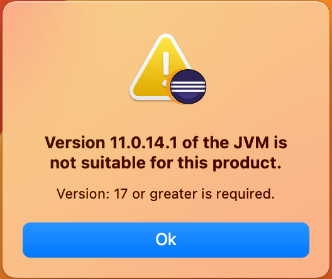
Task: Click the blue Ok button
Action: coord(166,240)
